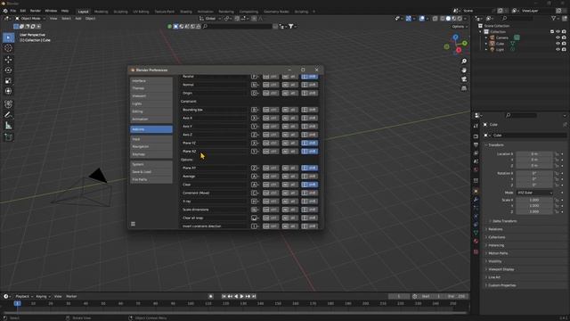Click the current frame marker in timeline

pos(17,303)
